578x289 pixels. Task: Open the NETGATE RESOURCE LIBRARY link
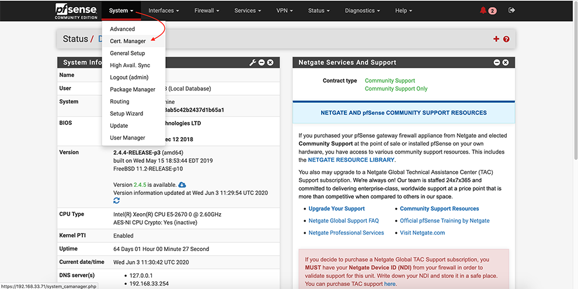click(351, 159)
